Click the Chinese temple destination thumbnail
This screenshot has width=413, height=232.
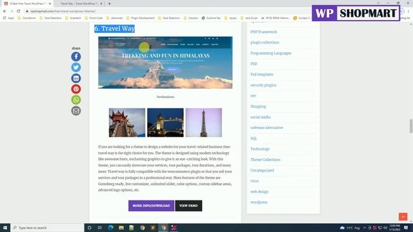pos(127,122)
